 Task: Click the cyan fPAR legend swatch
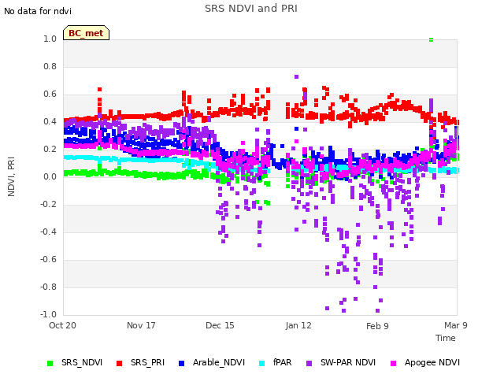[x=262, y=363]
